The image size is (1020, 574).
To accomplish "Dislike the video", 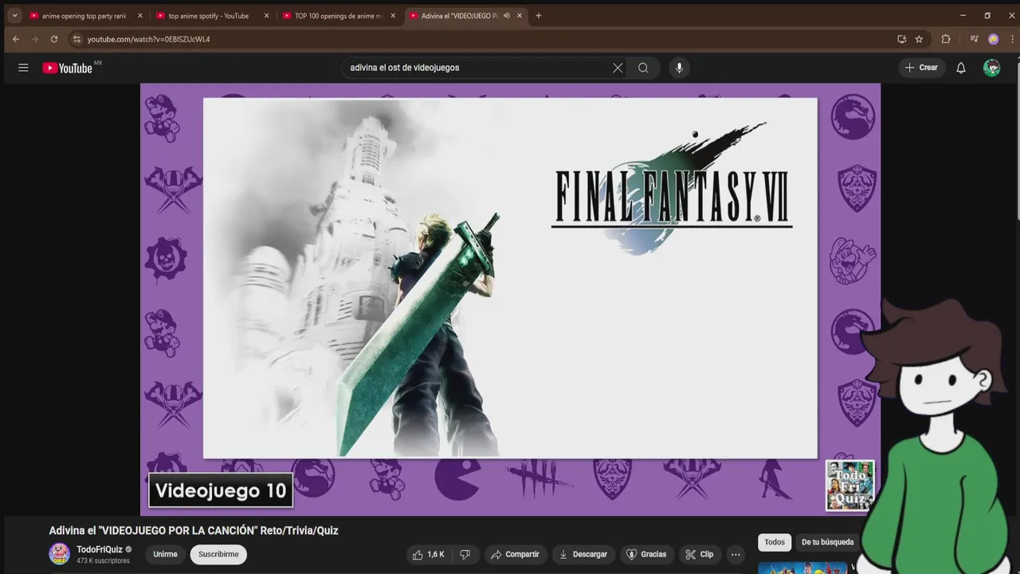I will point(465,554).
